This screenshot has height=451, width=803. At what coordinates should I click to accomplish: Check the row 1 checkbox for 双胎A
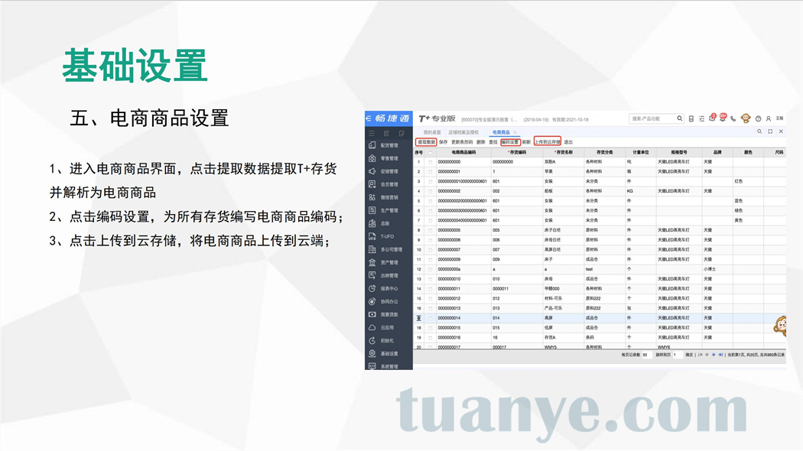(430, 162)
